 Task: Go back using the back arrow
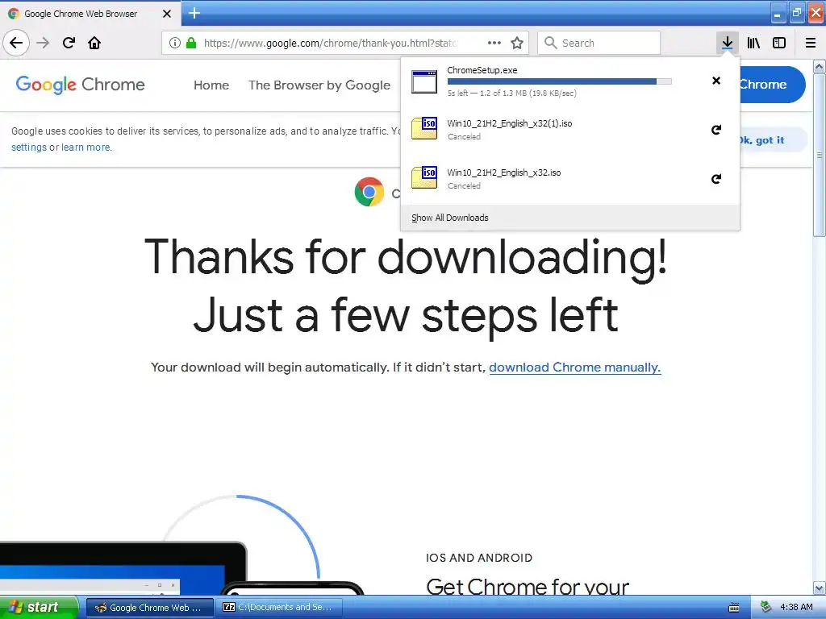click(16, 43)
